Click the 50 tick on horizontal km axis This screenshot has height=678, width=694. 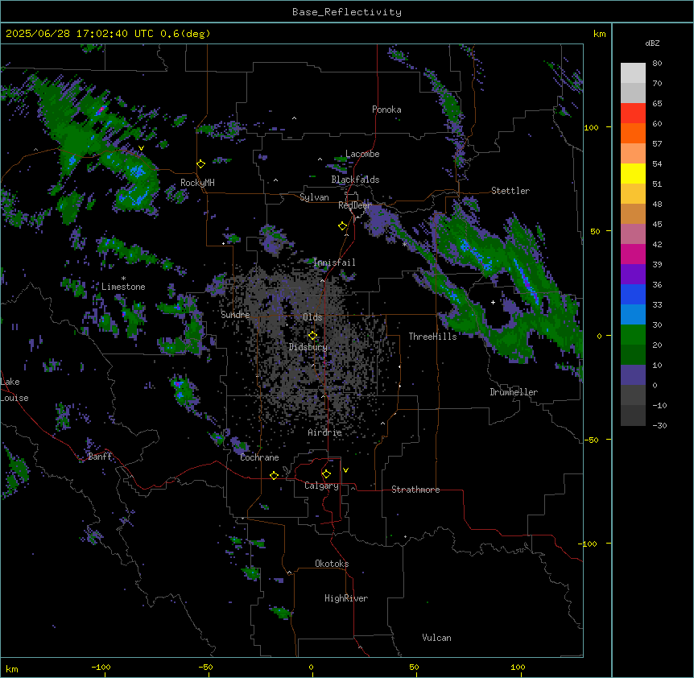[414, 667]
